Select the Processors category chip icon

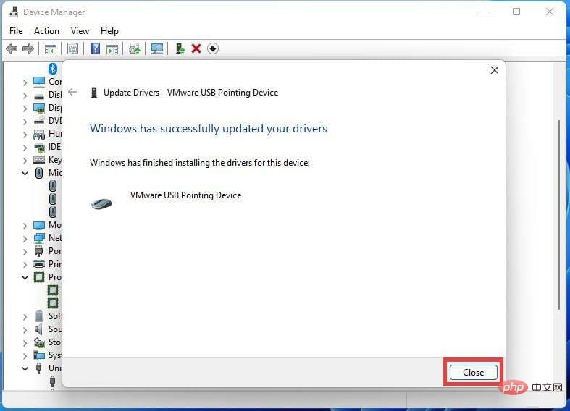[39, 277]
